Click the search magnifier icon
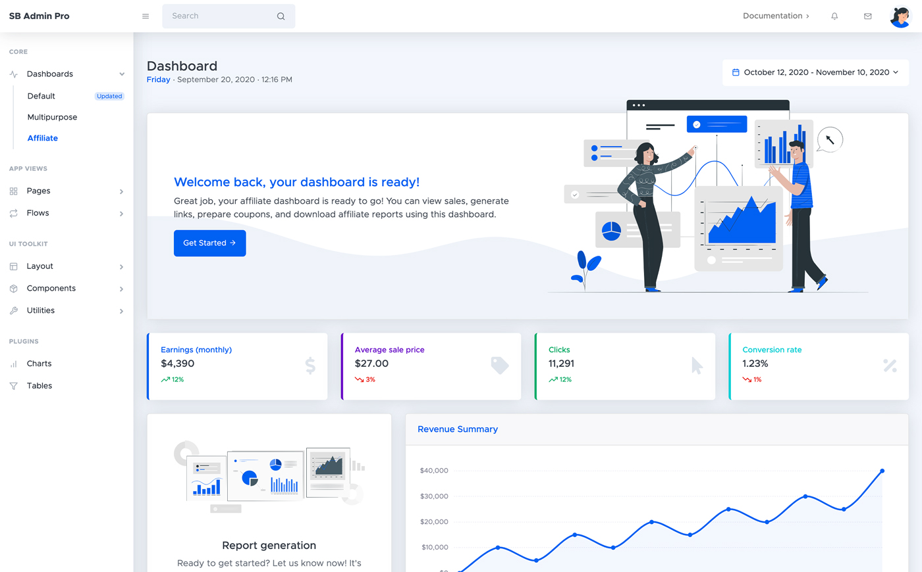Screen dimensions: 922x572 [x=281, y=16]
